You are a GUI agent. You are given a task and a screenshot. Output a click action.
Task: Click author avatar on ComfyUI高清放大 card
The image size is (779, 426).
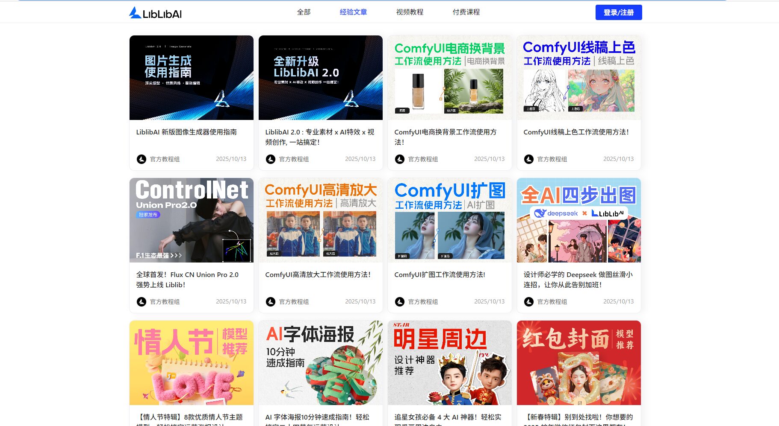pyautogui.click(x=271, y=302)
